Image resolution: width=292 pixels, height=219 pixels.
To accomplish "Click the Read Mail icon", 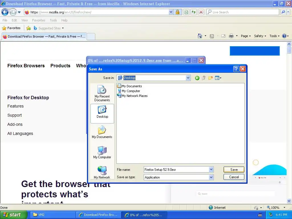I will (x=223, y=36).
